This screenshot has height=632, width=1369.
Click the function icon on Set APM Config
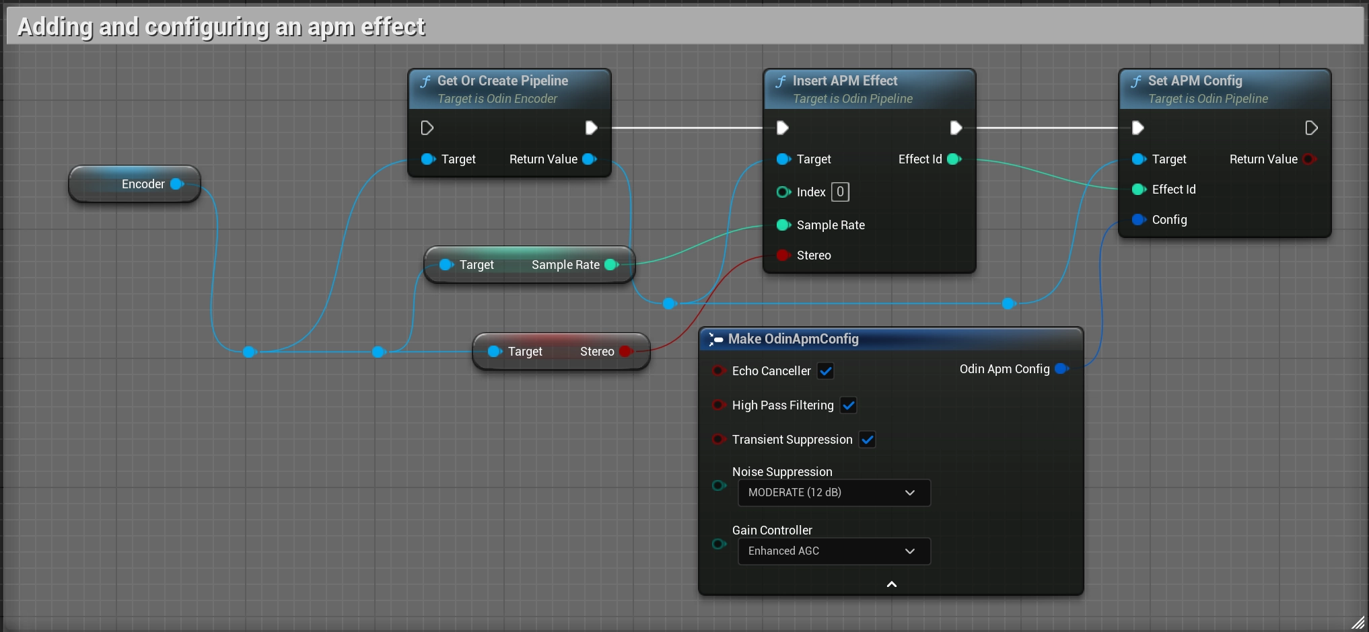(1136, 81)
